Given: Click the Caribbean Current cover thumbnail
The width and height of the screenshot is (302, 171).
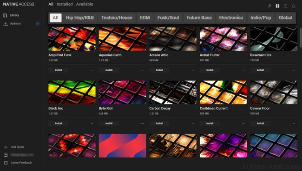Looking at the screenshot, I should coord(223,92).
